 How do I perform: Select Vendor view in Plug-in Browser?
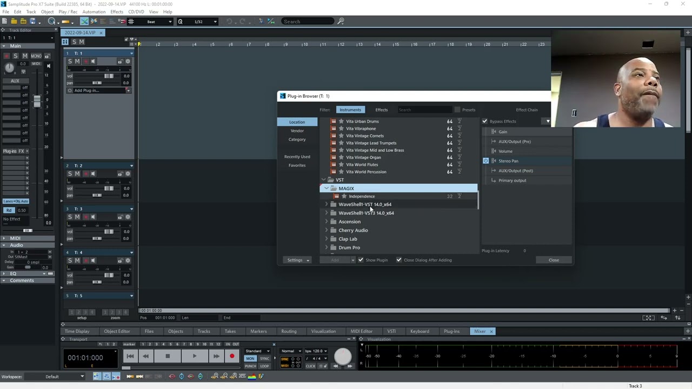coord(297,131)
